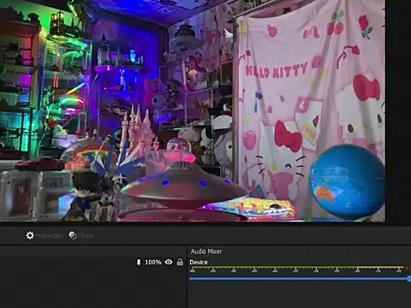Click the blue Device volume slider track
Screen dimensions: 411x308
(299, 279)
